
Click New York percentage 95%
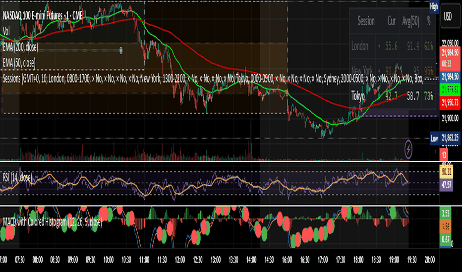[429, 71]
